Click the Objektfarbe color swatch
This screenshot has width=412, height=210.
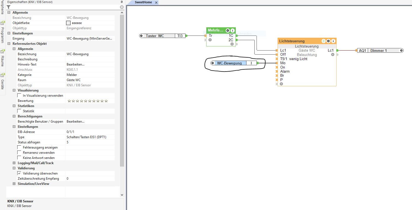click(68, 23)
